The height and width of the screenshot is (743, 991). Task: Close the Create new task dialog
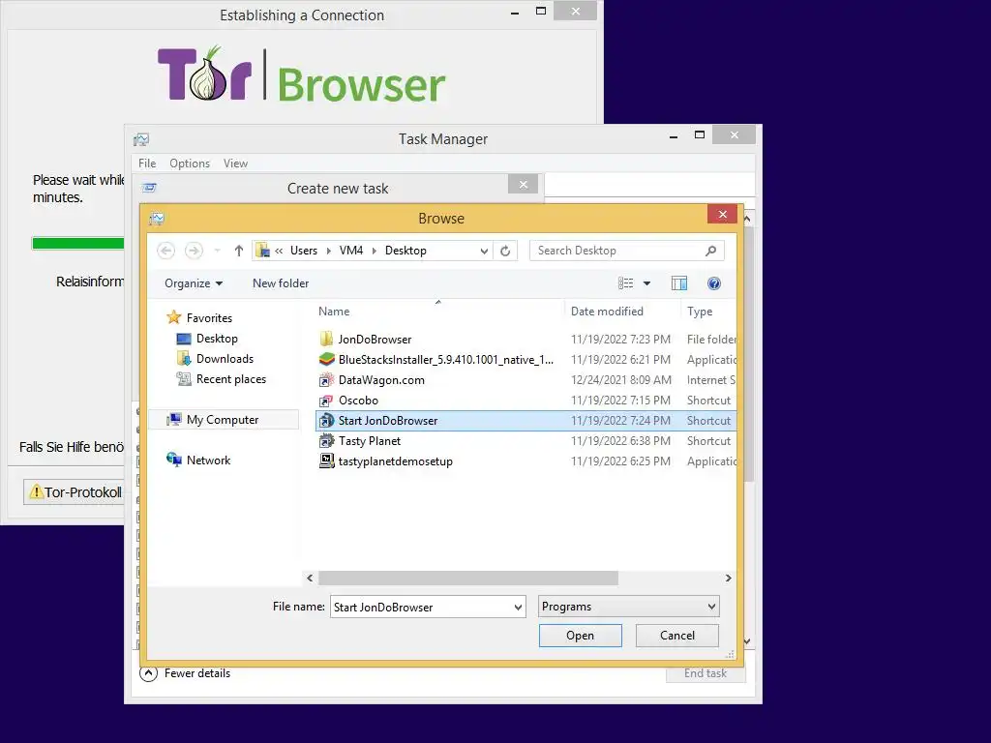tap(524, 185)
